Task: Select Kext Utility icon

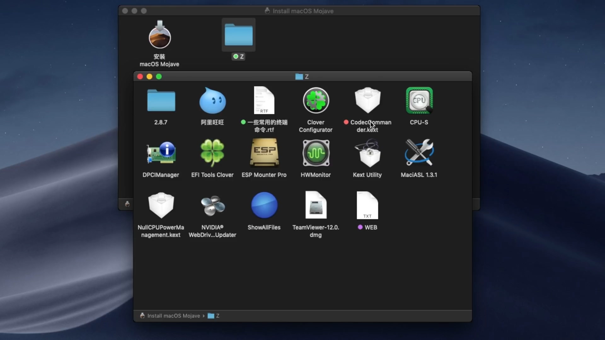Action: click(367, 153)
